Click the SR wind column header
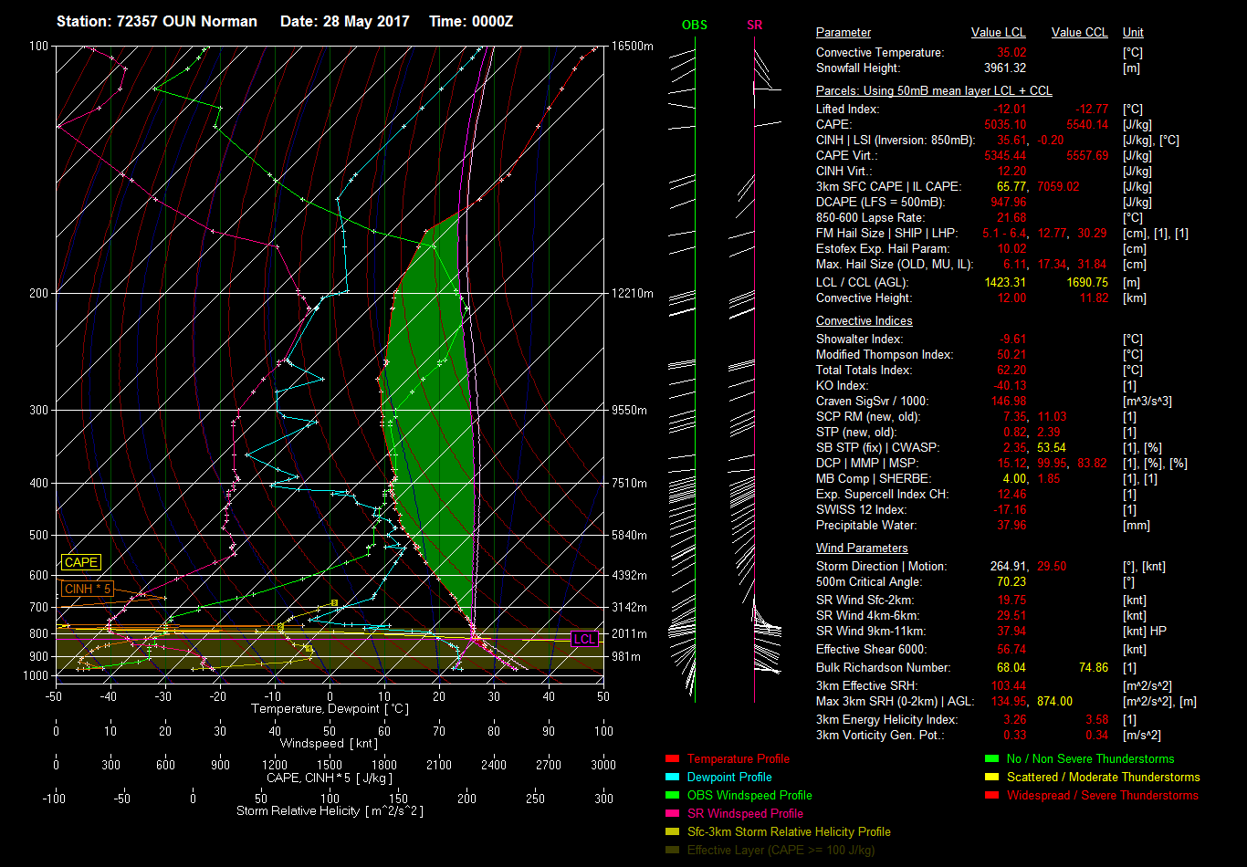This screenshot has width=1247, height=867. (x=754, y=25)
